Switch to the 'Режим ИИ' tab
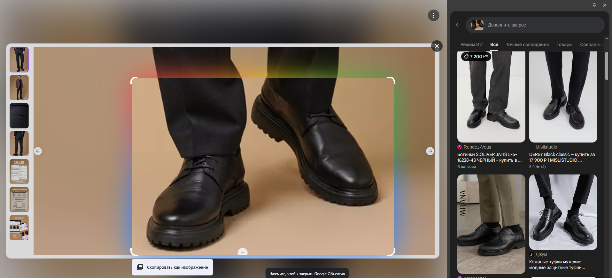Viewport: 612px width, 278px height. (471, 44)
